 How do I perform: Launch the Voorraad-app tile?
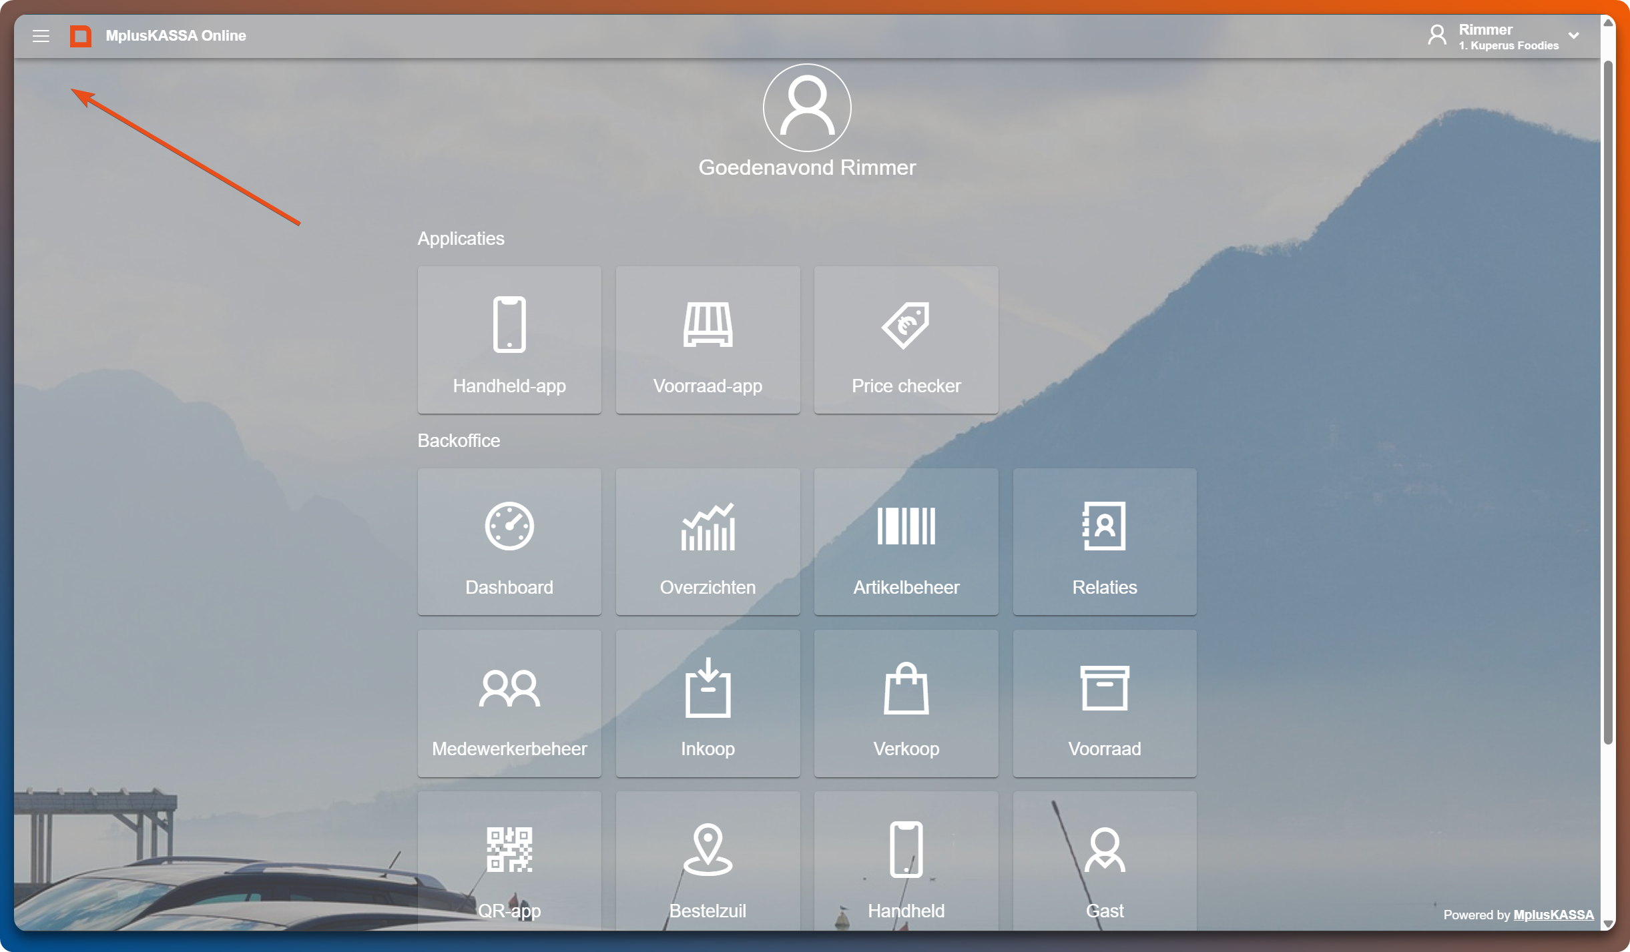(708, 340)
